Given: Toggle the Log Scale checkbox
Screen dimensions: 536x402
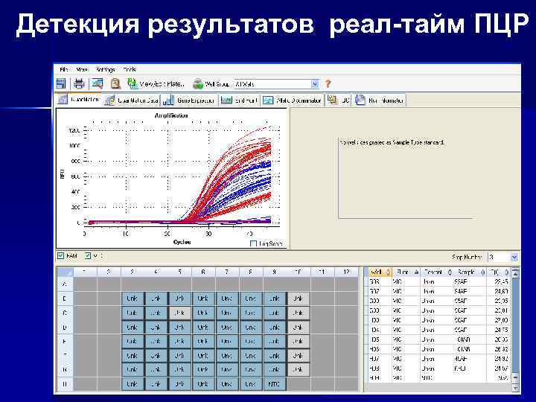Looking at the screenshot, I should pos(253,243).
